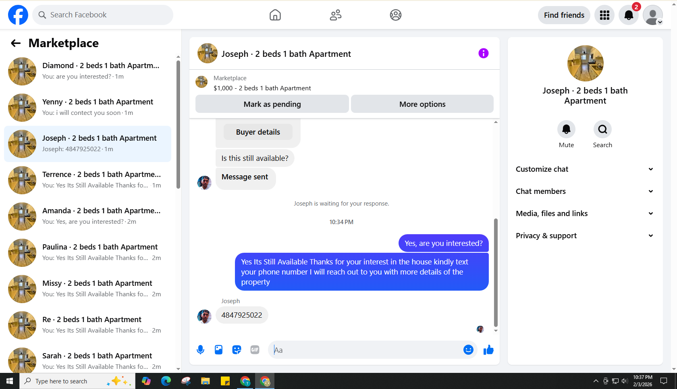
Task: Open Microsoft Edge from taskbar
Action: pos(166,381)
